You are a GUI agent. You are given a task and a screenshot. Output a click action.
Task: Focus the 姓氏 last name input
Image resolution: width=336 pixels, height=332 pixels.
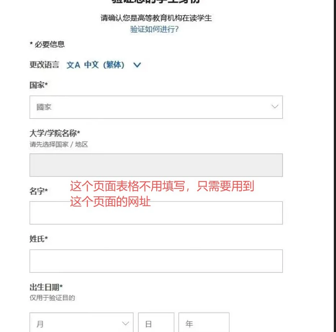click(x=156, y=261)
